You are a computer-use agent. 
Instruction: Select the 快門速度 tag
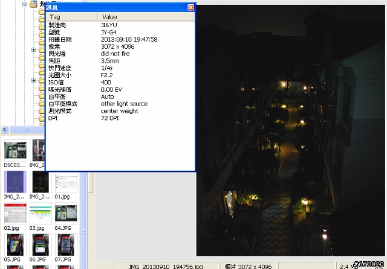click(x=60, y=68)
